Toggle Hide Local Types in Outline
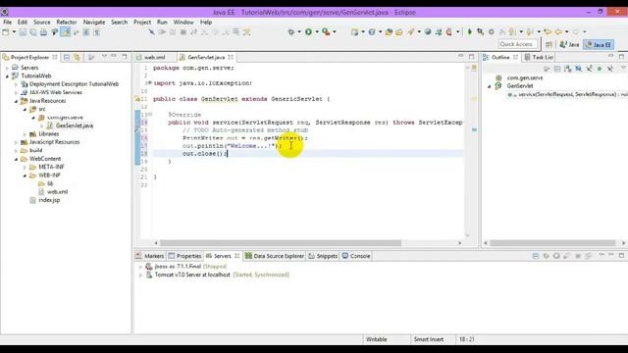This screenshot has height=353, width=628. click(x=609, y=69)
